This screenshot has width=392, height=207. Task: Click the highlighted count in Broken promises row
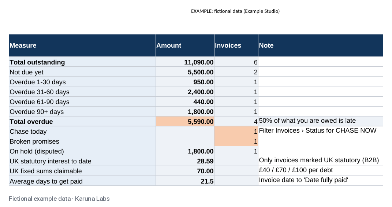pos(236,141)
